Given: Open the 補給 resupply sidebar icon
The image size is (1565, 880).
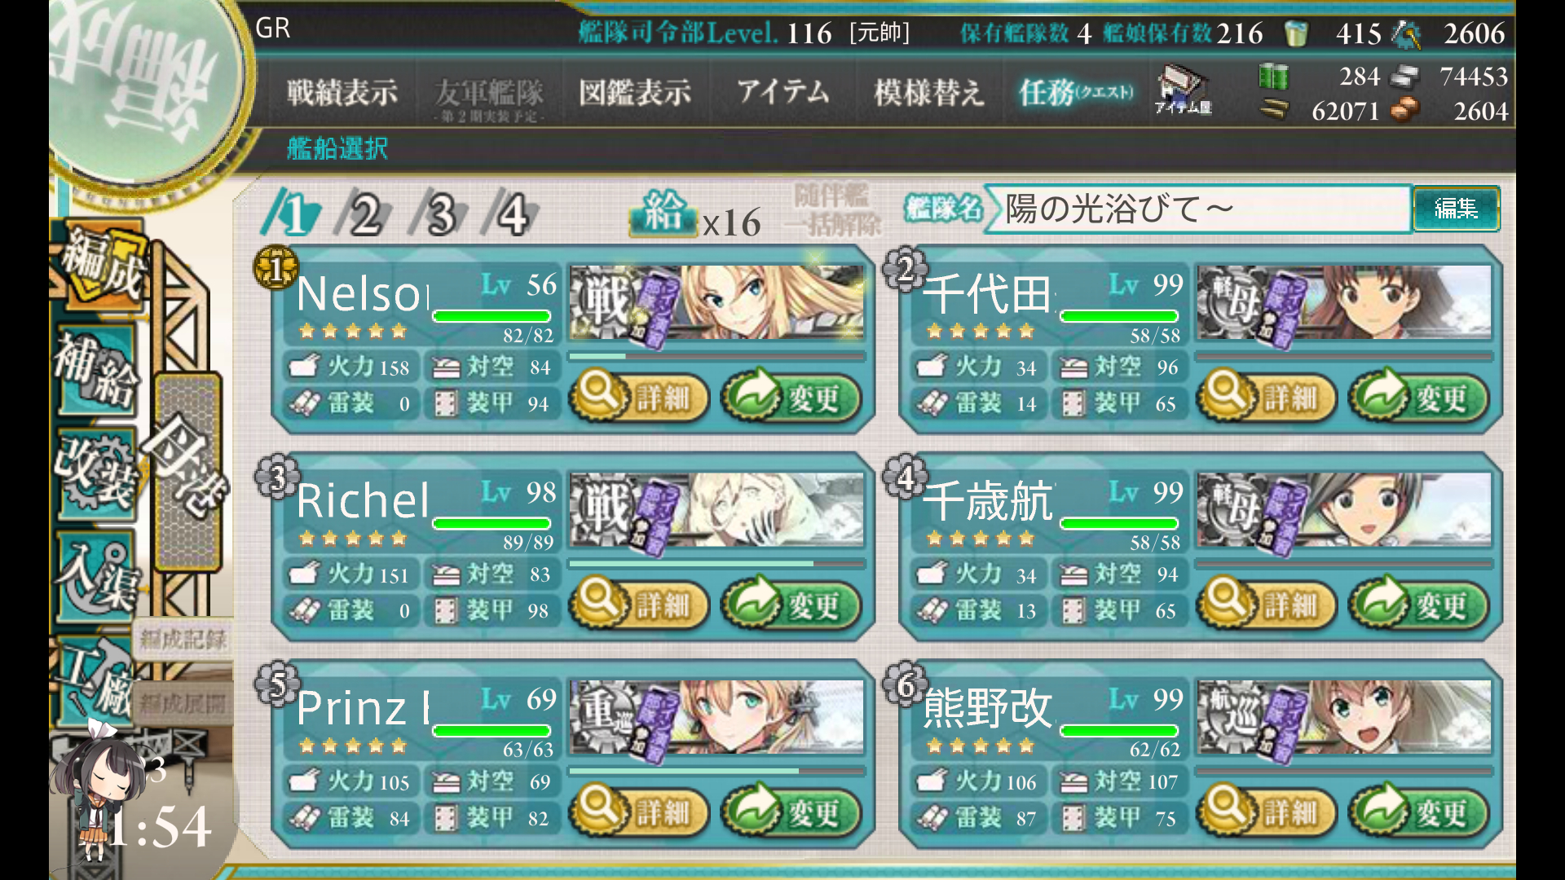Looking at the screenshot, I should pyautogui.click(x=98, y=371).
